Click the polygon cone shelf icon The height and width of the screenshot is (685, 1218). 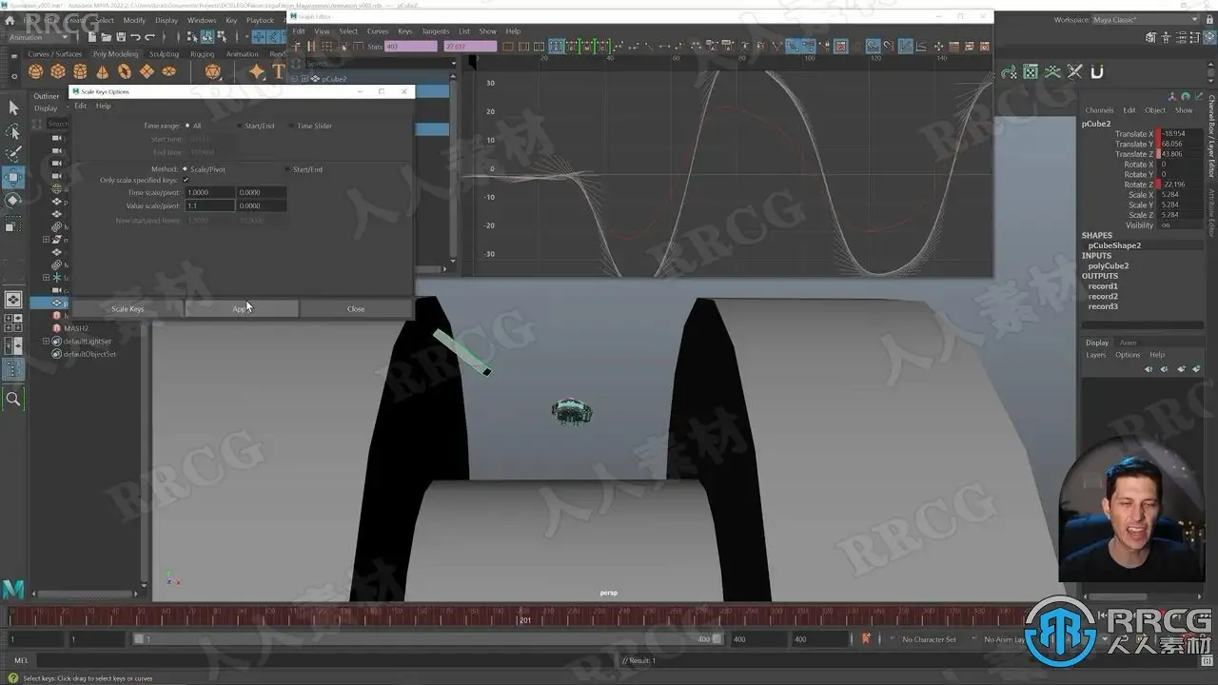(x=102, y=71)
